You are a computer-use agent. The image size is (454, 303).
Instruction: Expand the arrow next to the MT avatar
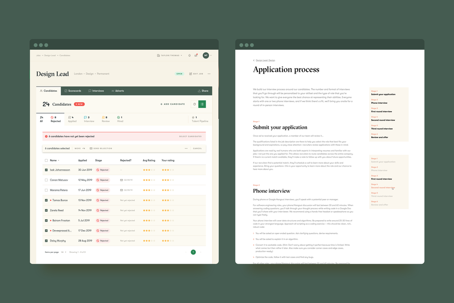[211, 55]
